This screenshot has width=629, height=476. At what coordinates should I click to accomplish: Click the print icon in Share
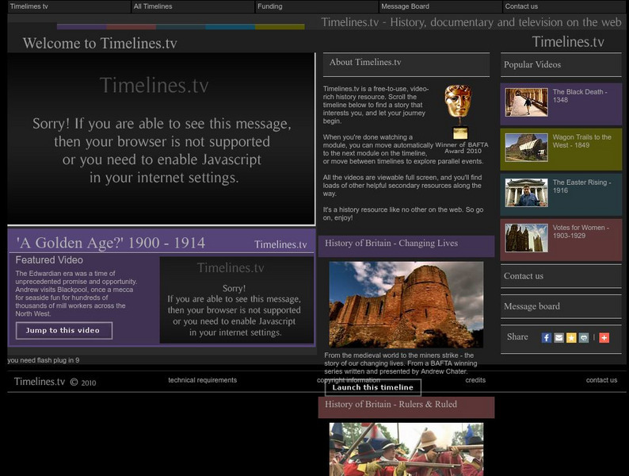584,338
